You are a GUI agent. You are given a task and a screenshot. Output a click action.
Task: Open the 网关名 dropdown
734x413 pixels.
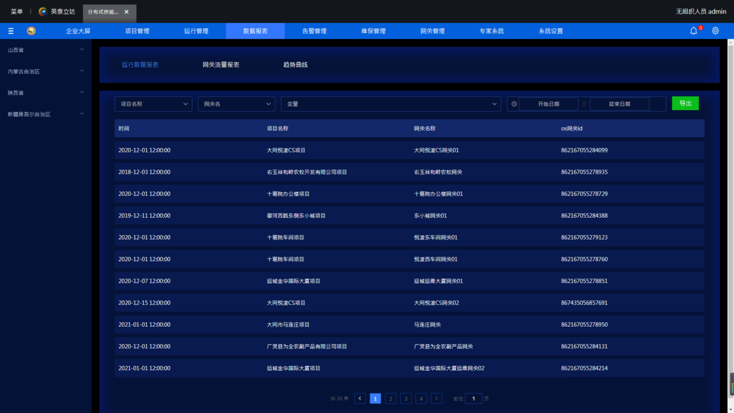pos(236,104)
